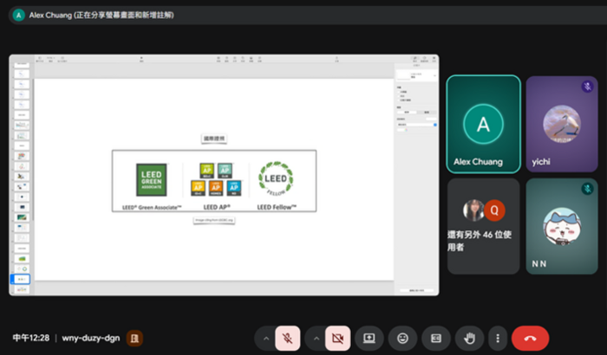
Task: Select the 國際證照 title box on slide
Action: click(x=214, y=139)
